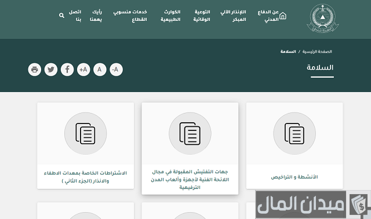Print the page with the printer icon
This screenshot has width=371, height=219.
coord(35,70)
